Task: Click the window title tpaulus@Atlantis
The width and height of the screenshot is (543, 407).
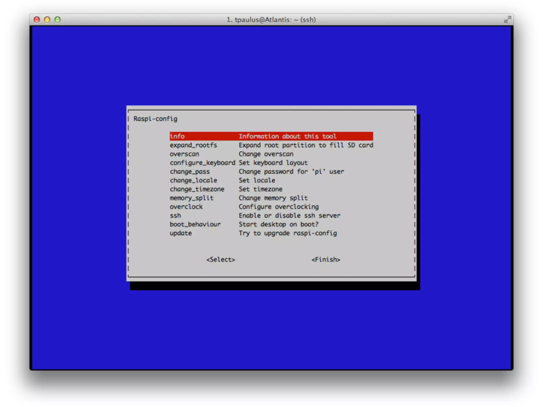Action: [271, 20]
